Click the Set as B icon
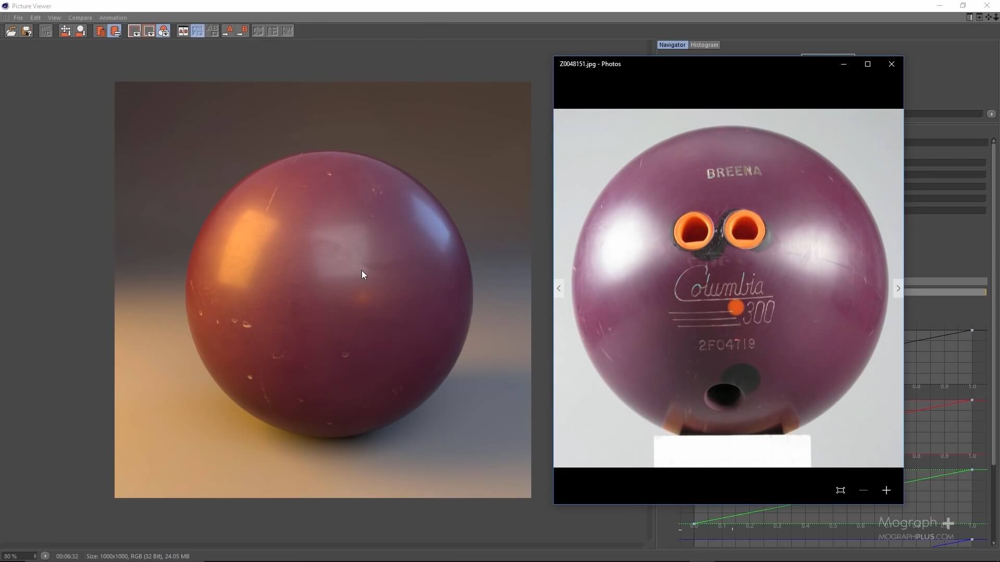This screenshot has height=562, width=1000. click(243, 31)
